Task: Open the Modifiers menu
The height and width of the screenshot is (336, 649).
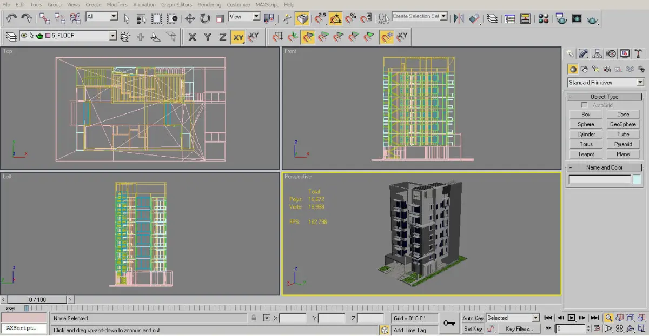Action: pyautogui.click(x=117, y=4)
